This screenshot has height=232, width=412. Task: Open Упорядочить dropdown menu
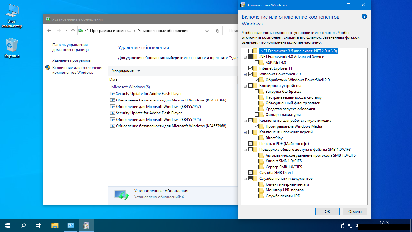click(x=126, y=71)
